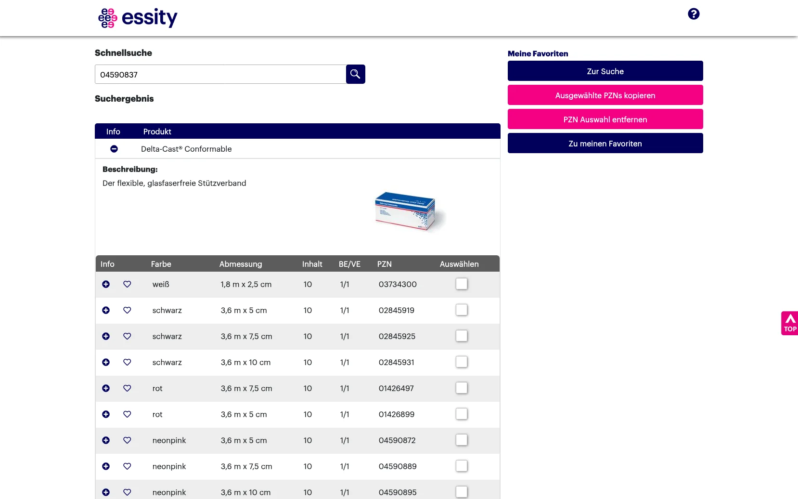
Task: Expand info for PZN 02845931
Action: [106, 362]
